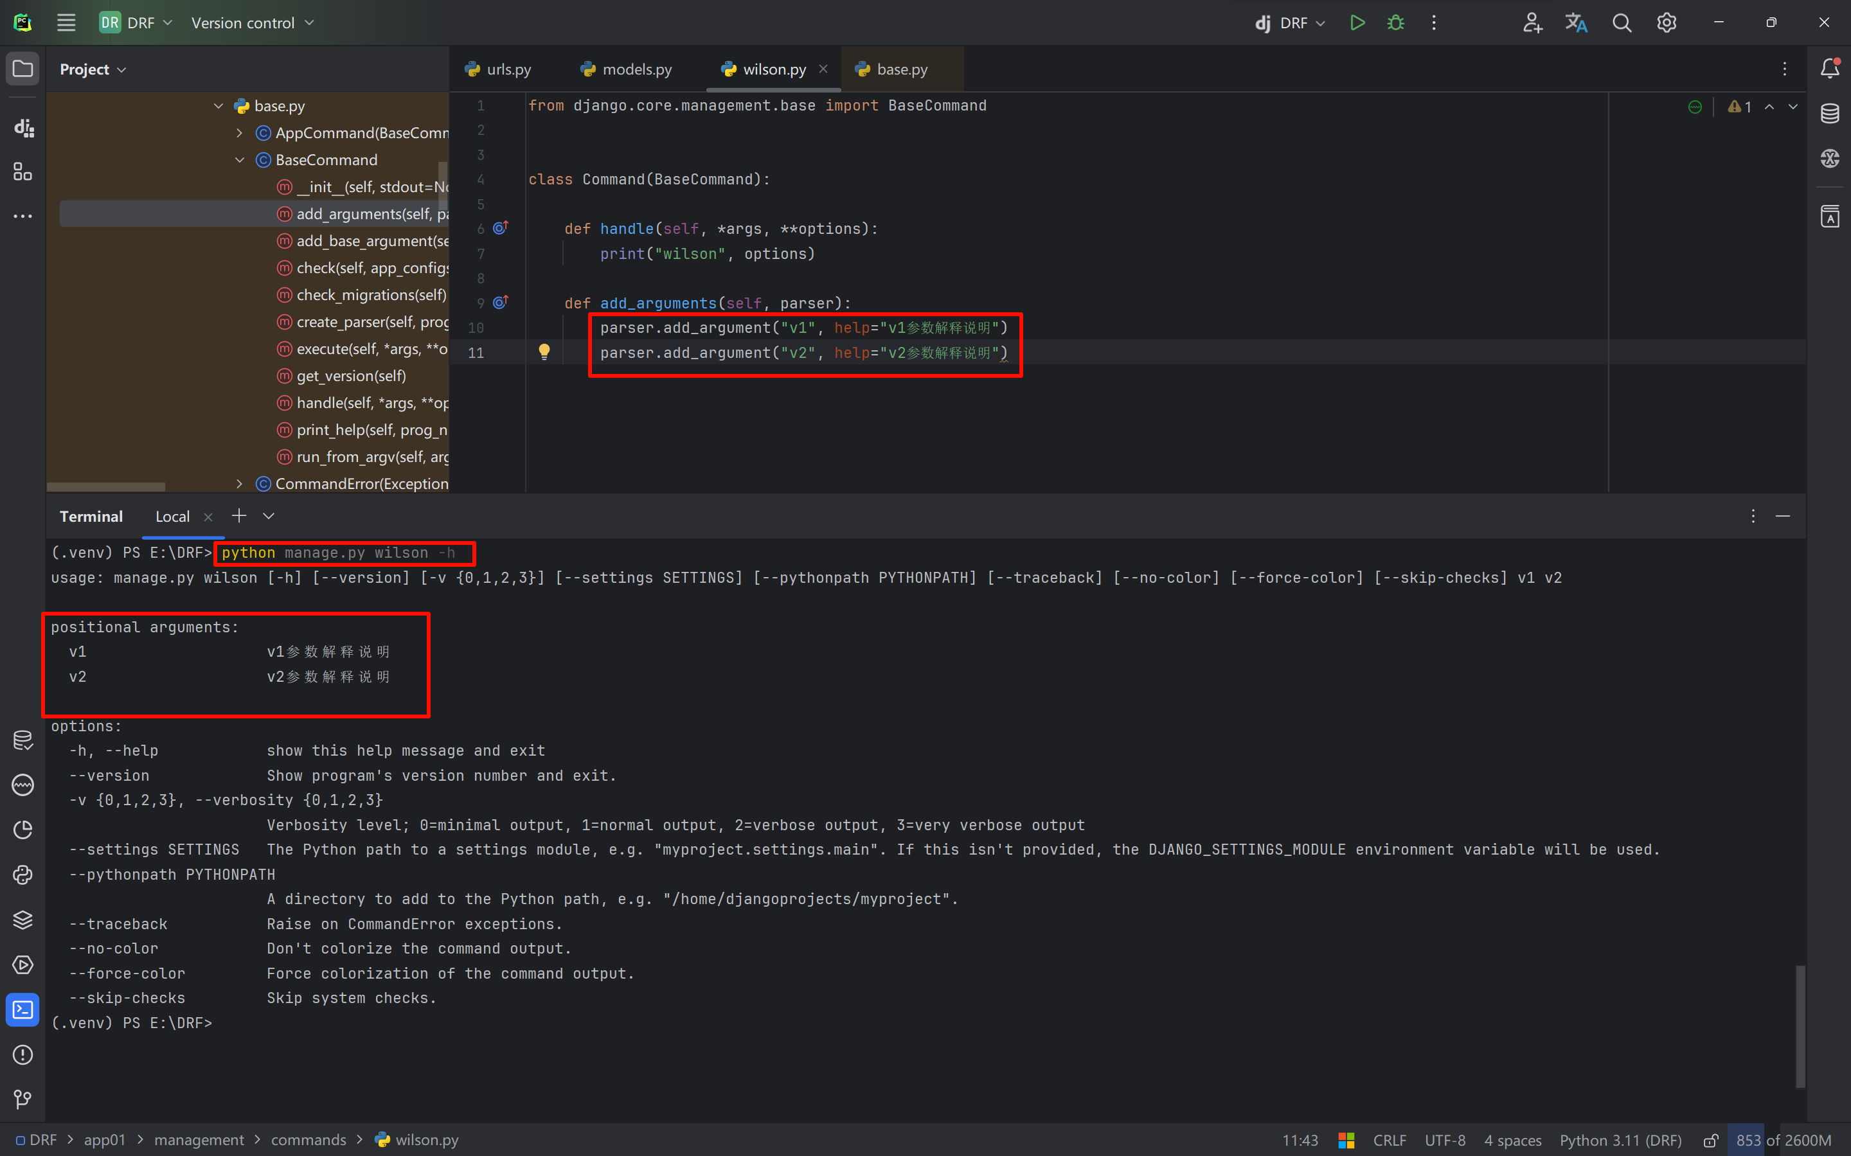This screenshot has width=1851, height=1156.
Task: Toggle the Terminal tool window button
Action: pos(23,1010)
